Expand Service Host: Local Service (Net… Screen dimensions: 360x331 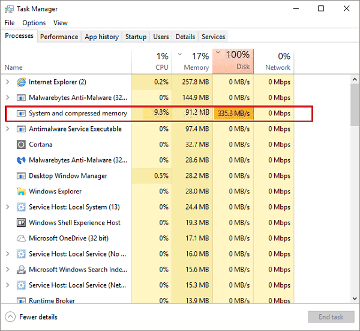pyautogui.click(x=8, y=285)
